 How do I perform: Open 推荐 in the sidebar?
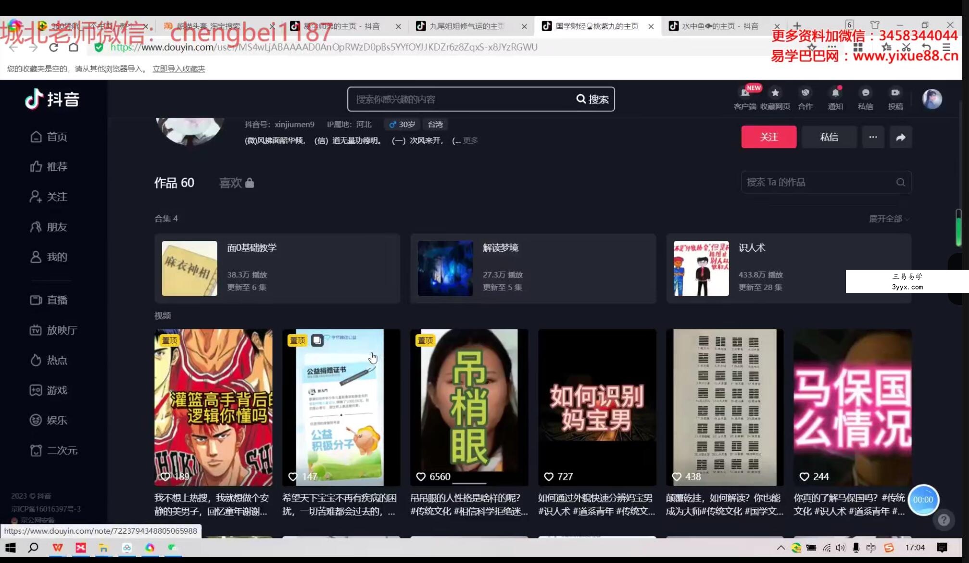[49, 167]
